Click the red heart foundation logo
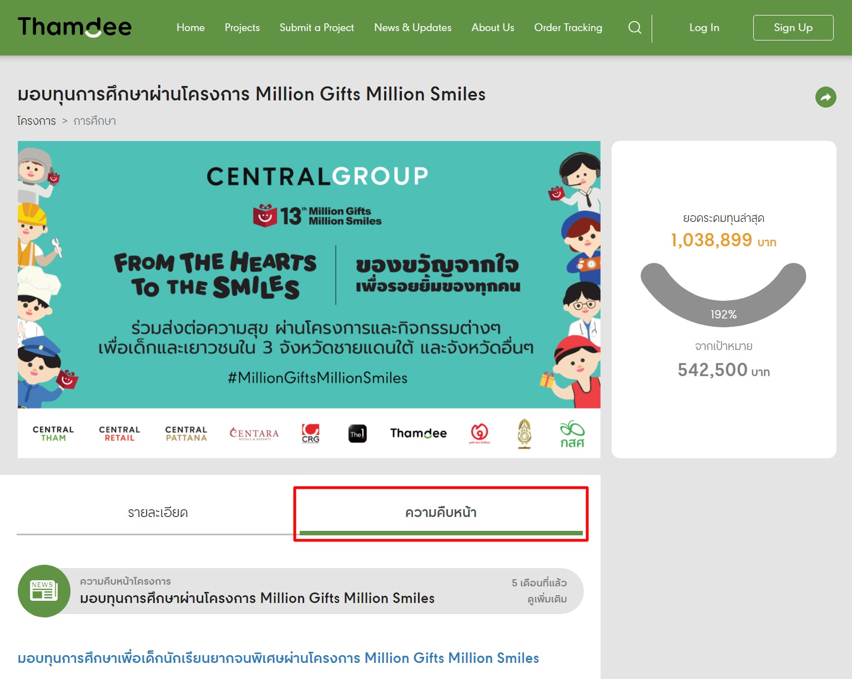The image size is (852, 679). click(480, 433)
